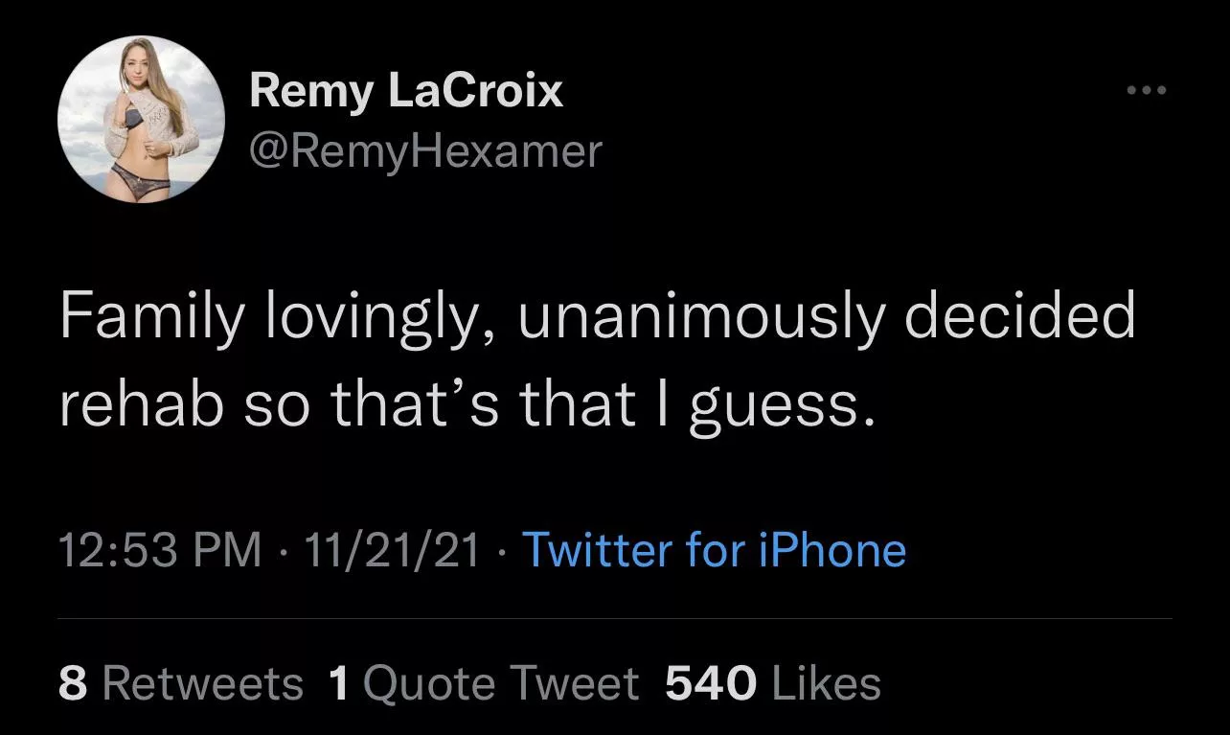The image size is (1230, 735).
Task: Click the @RemyHexamer handle
Action: 425,149
